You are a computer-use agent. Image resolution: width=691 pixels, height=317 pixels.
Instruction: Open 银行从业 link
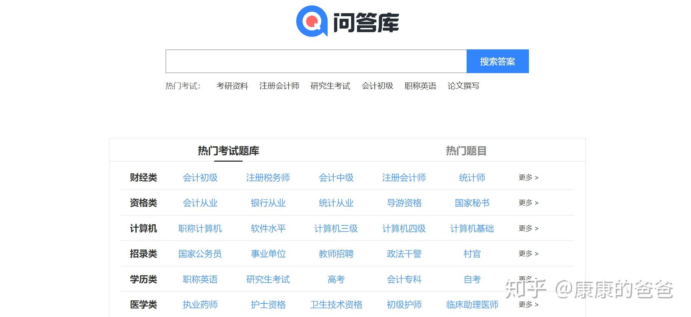268,203
